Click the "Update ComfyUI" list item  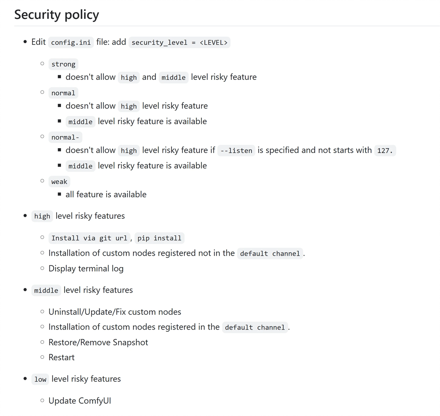tap(80, 401)
